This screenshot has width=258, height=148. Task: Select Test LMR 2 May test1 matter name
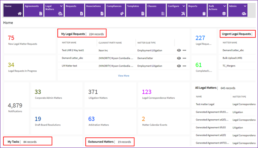73,50
